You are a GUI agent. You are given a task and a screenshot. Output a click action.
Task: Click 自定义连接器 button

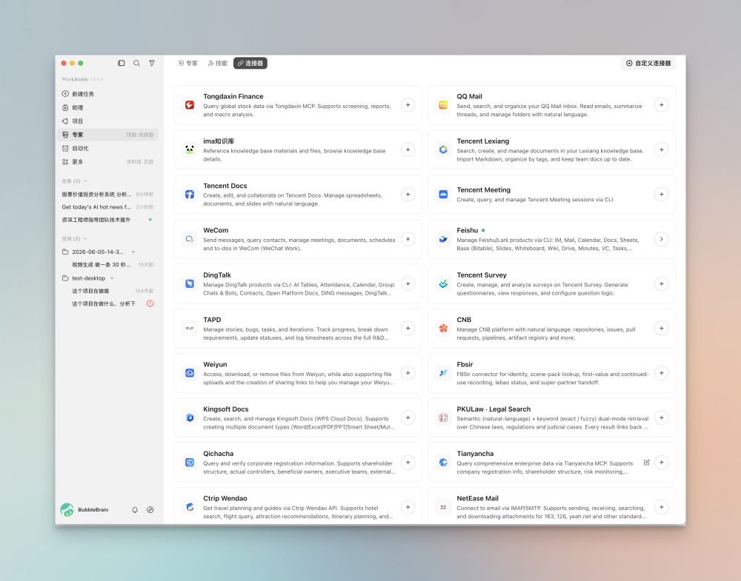[648, 63]
